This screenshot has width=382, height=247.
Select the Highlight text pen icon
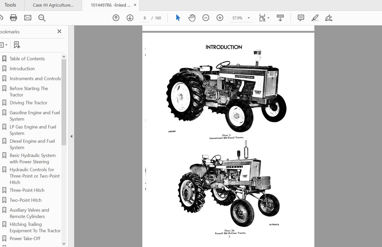point(315,18)
